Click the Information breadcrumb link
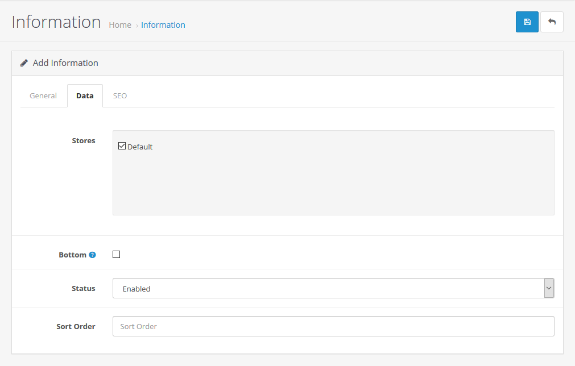This screenshot has height=366, width=575. (163, 25)
